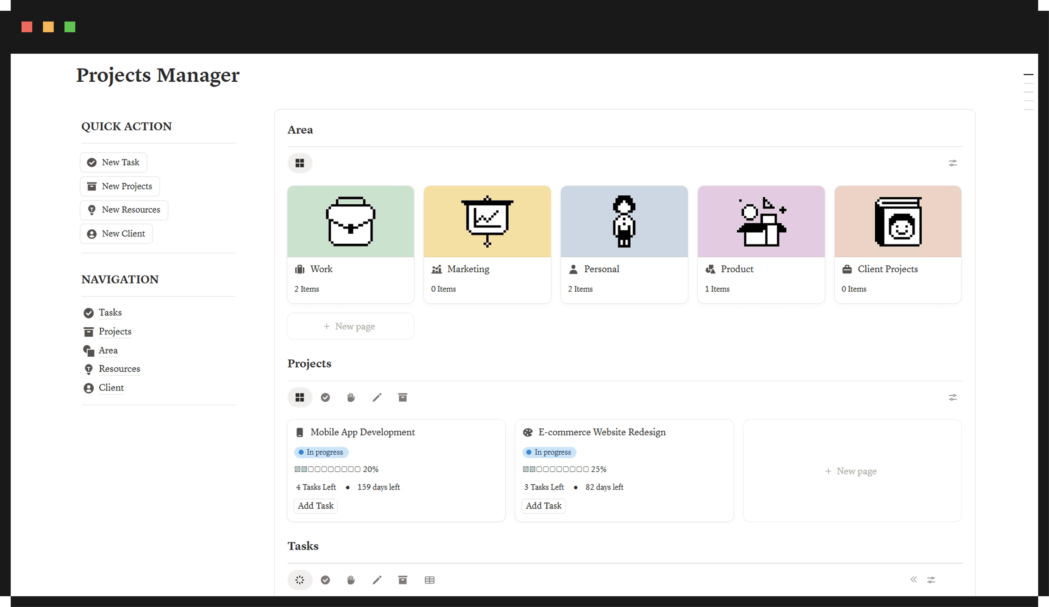
Task: Navigate to the Resources link
Action: [119, 369]
